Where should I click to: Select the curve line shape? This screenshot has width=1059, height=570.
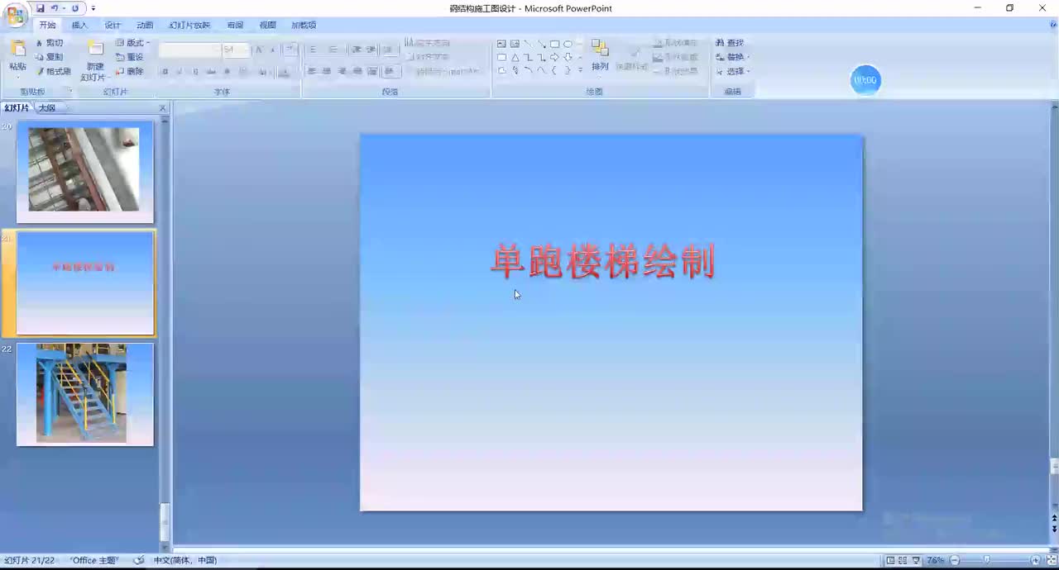pos(541,70)
